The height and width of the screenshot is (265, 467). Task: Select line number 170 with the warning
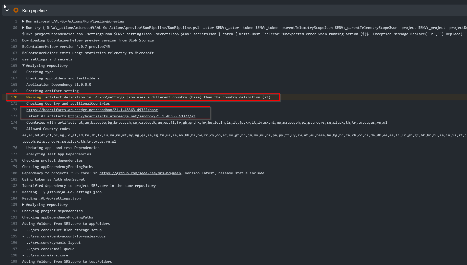click(14, 97)
